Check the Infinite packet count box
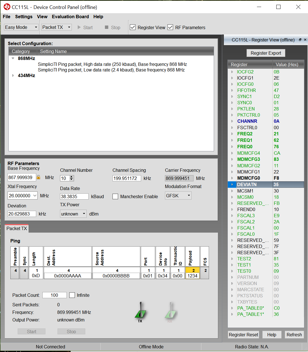The width and height of the screenshot is (308, 352). point(72,295)
